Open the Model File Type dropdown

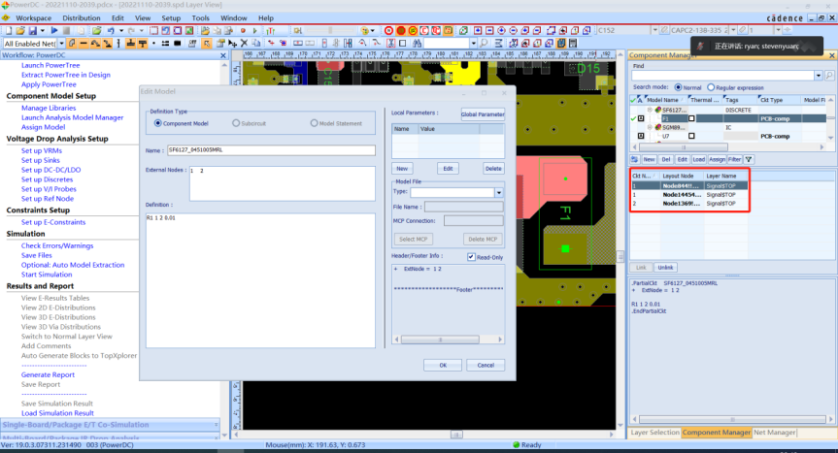[x=499, y=193]
